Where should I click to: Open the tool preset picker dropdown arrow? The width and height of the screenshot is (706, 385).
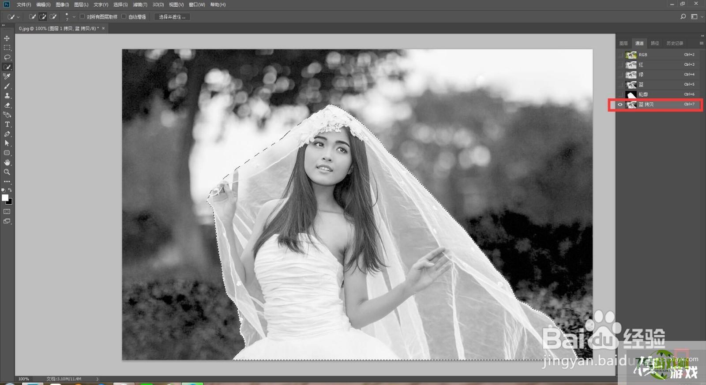18,17
